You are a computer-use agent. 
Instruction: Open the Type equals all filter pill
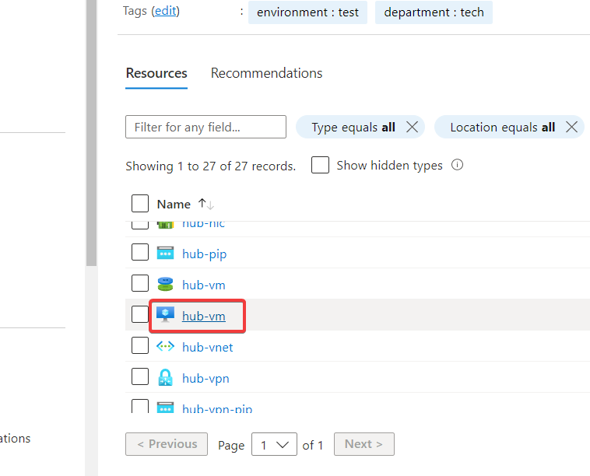coord(353,127)
